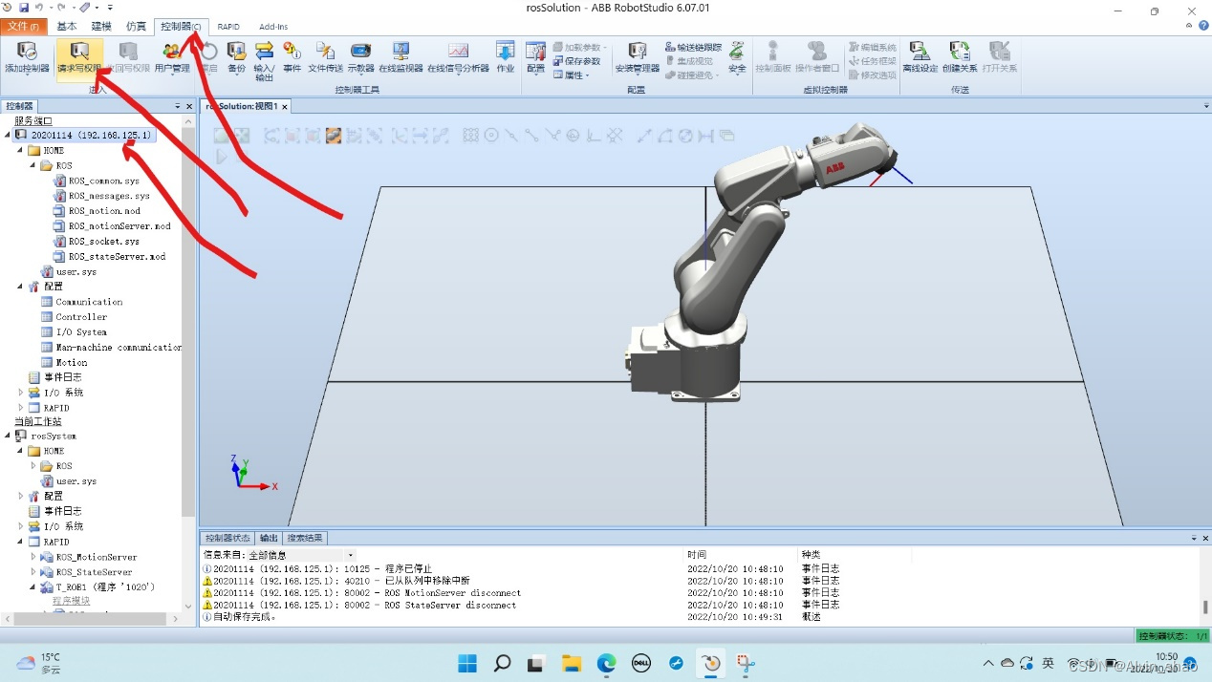Open the 安装管理器 (Installation Manager)
The width and height of the screenshot is (1212, 682).
coord(638,57)
